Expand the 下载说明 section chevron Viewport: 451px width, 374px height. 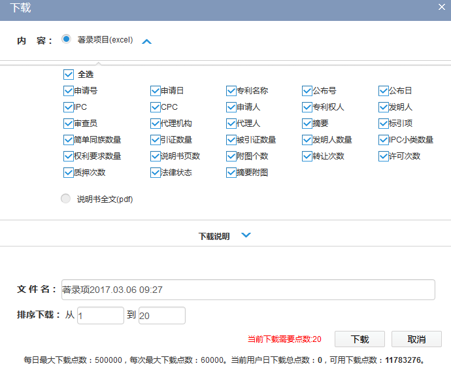(246, 236)
